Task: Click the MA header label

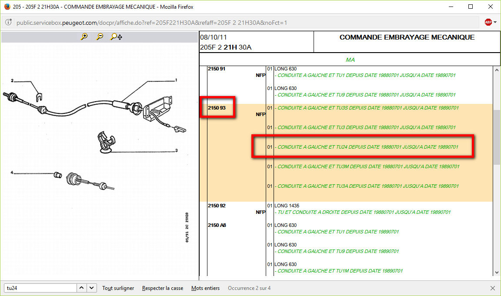Action: tap(350, 60)
